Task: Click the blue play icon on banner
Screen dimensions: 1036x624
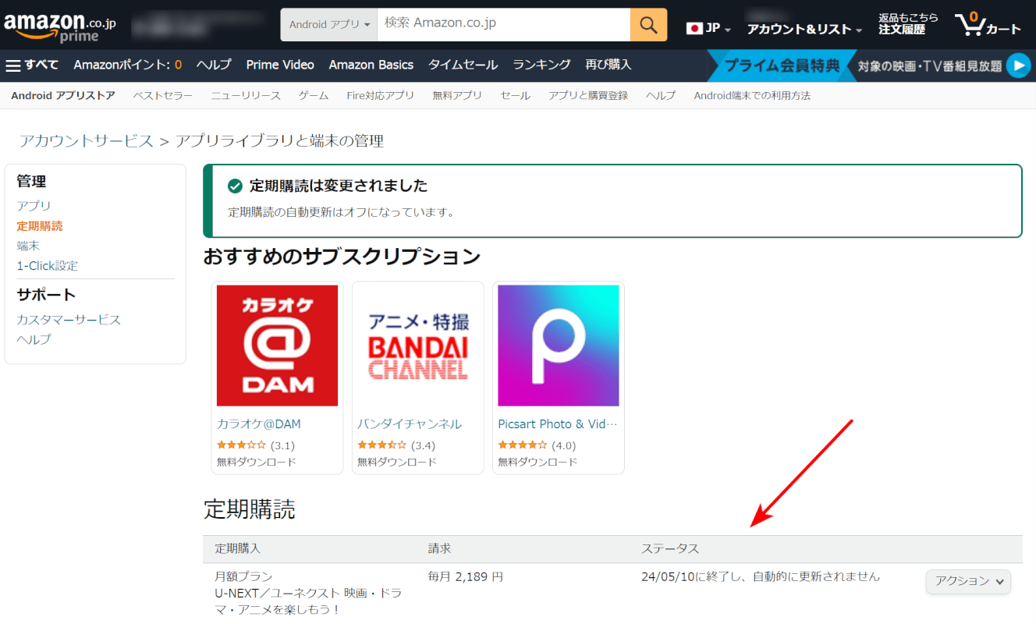Action: (x=1018, y=66)
